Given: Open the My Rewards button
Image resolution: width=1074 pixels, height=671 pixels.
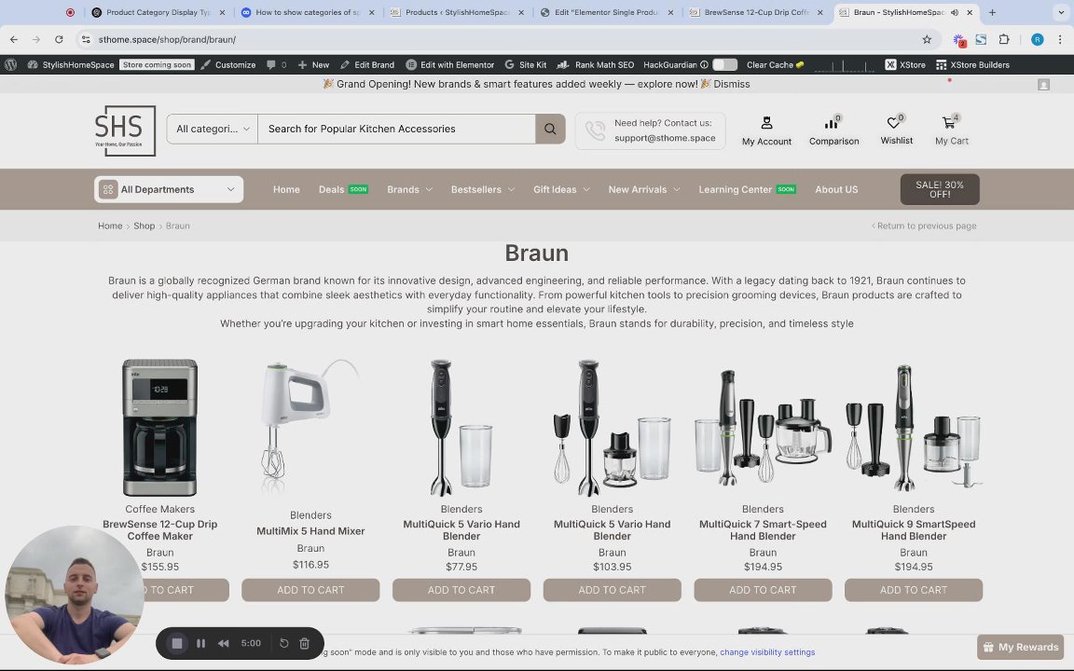Looking at the screenshot, I should pyautogui.click(x=1021, y=647).
